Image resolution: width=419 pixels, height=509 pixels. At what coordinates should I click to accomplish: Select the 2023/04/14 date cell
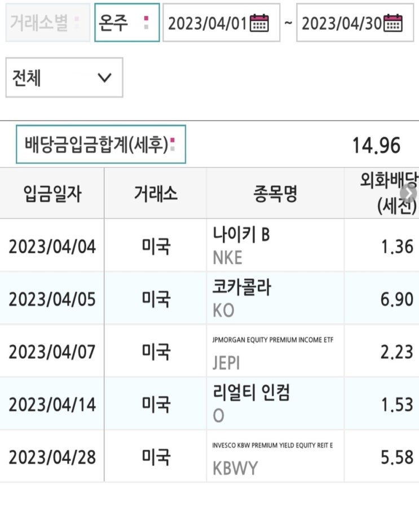(x=52, y=404)
